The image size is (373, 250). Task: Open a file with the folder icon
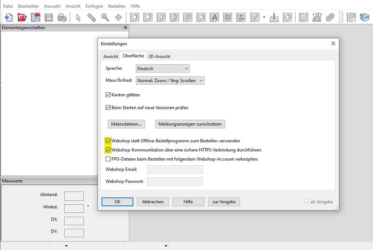click(22, 17)
